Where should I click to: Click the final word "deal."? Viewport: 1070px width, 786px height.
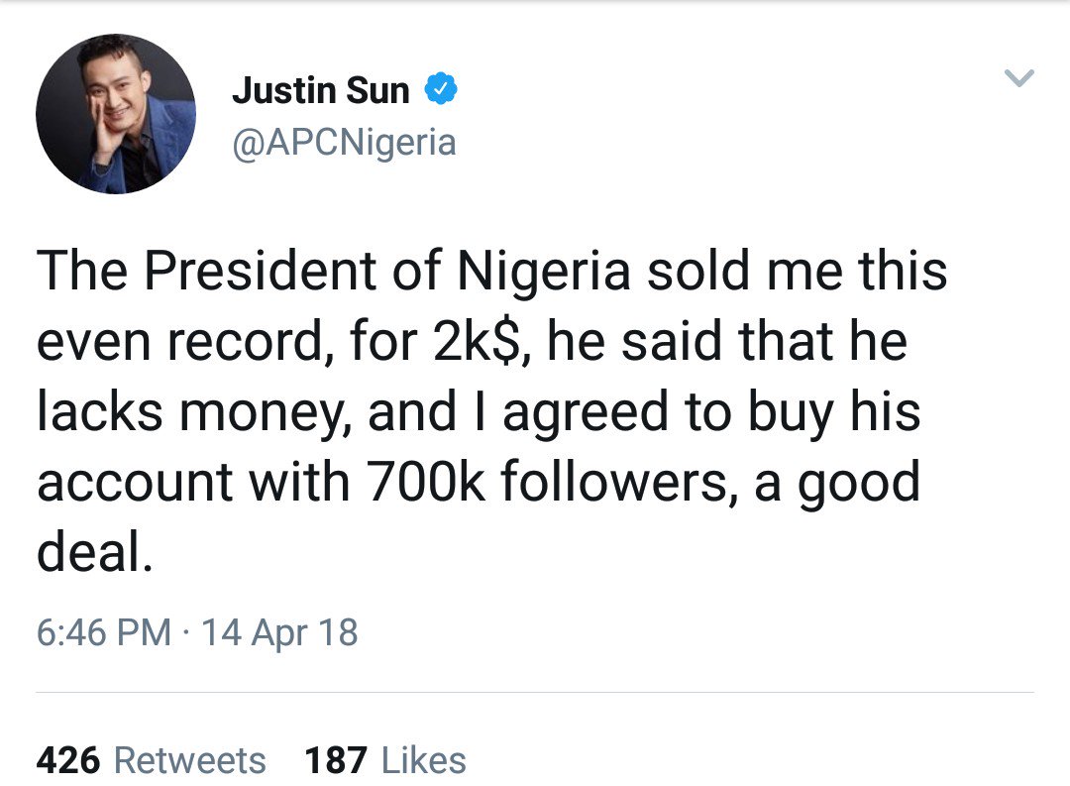click(x=95, y=553)
